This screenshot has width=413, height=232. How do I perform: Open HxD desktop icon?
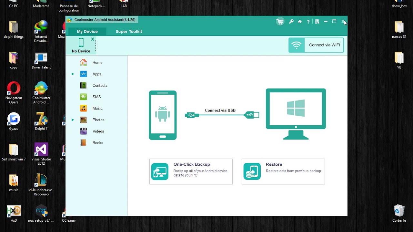(x=14, y=214)
